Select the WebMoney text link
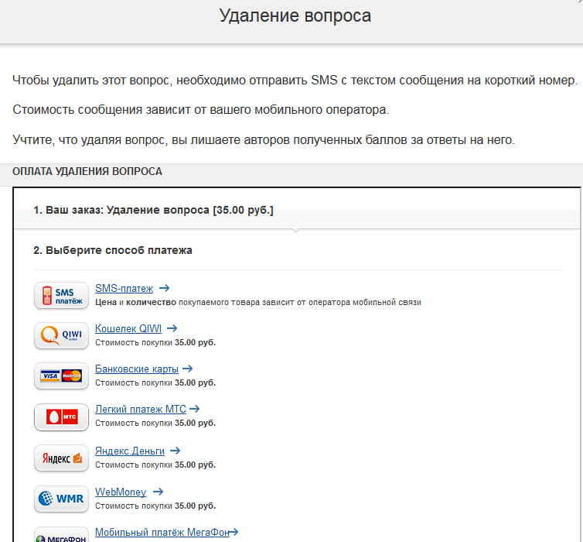This screenshot has height=542, width=583. click(120, 492)
